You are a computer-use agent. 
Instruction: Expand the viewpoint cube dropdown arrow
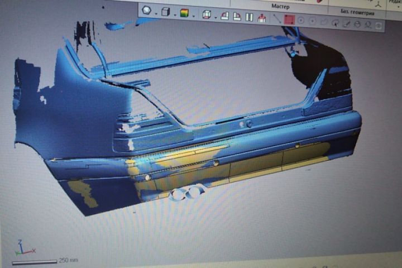point(216,18)
